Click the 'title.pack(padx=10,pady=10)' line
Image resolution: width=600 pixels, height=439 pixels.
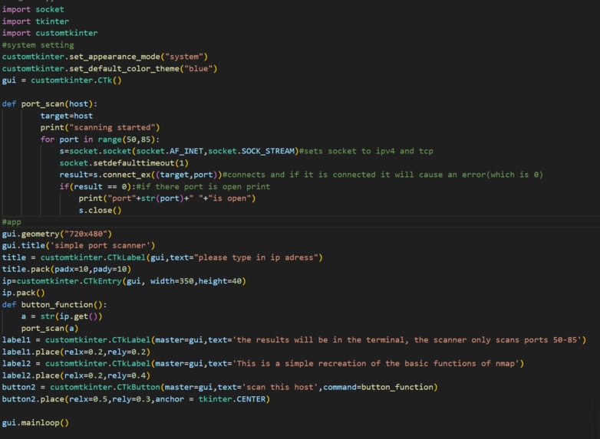click(x=67, y=270)
